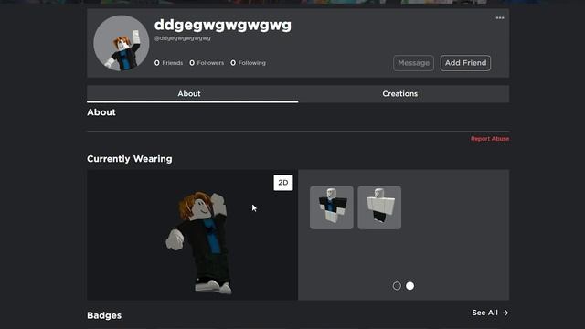
Task: Click the Report Abuse link
Action: click(x=490, y=139)
